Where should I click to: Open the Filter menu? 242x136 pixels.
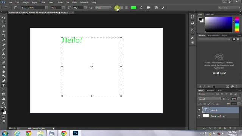(60, 2)
